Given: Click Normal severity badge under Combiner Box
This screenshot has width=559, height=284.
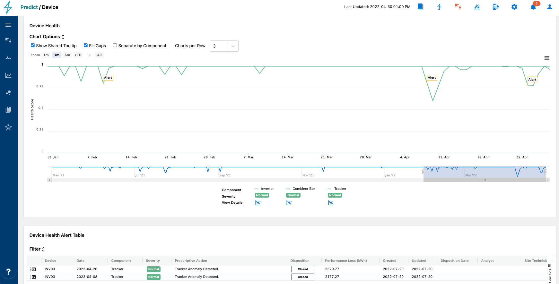Looking at the screenshot, I should point(293,195).
